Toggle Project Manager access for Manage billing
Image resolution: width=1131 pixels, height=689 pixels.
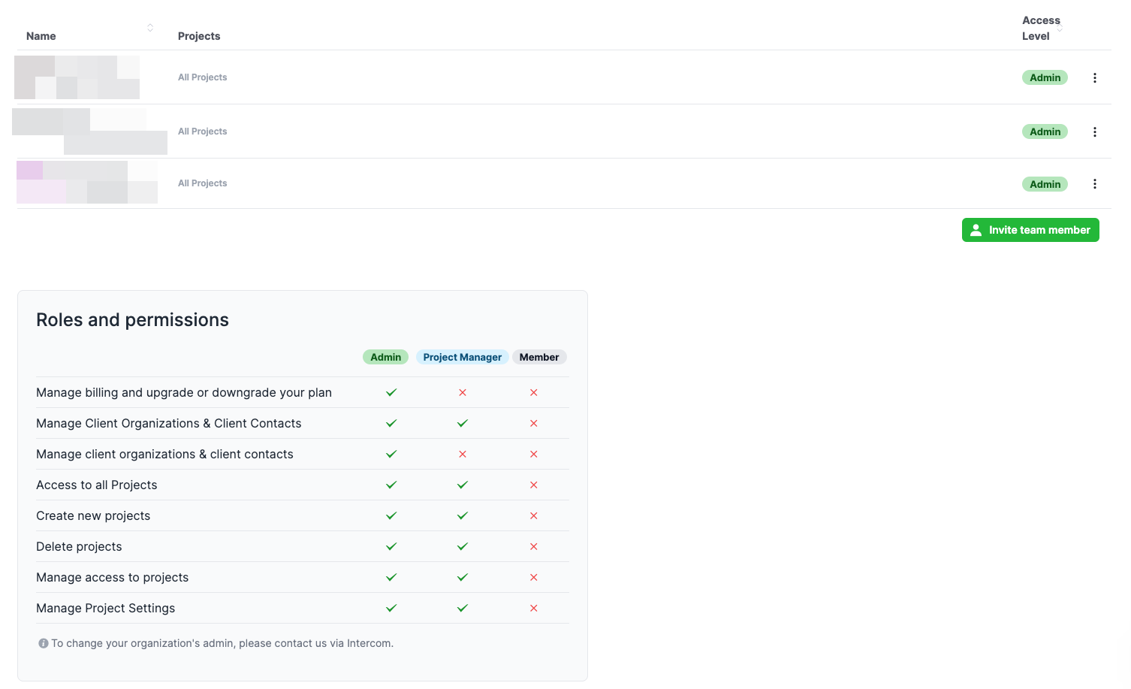tap(462, 392)
